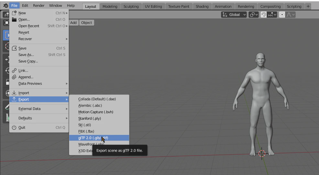Expand Data Previews submenu
Screen dimensions: 319x175
click(39, 84)
